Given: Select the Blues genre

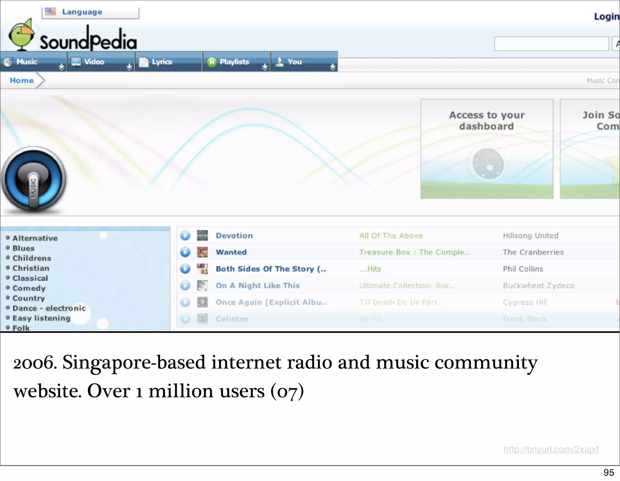Looking at the screenshot, I should (24, 248).
